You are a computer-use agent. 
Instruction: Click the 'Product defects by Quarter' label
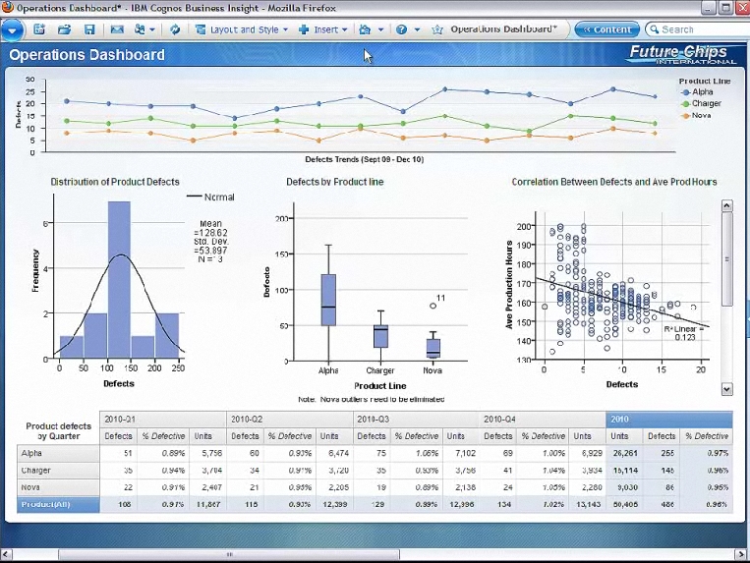tap(58, 431)
